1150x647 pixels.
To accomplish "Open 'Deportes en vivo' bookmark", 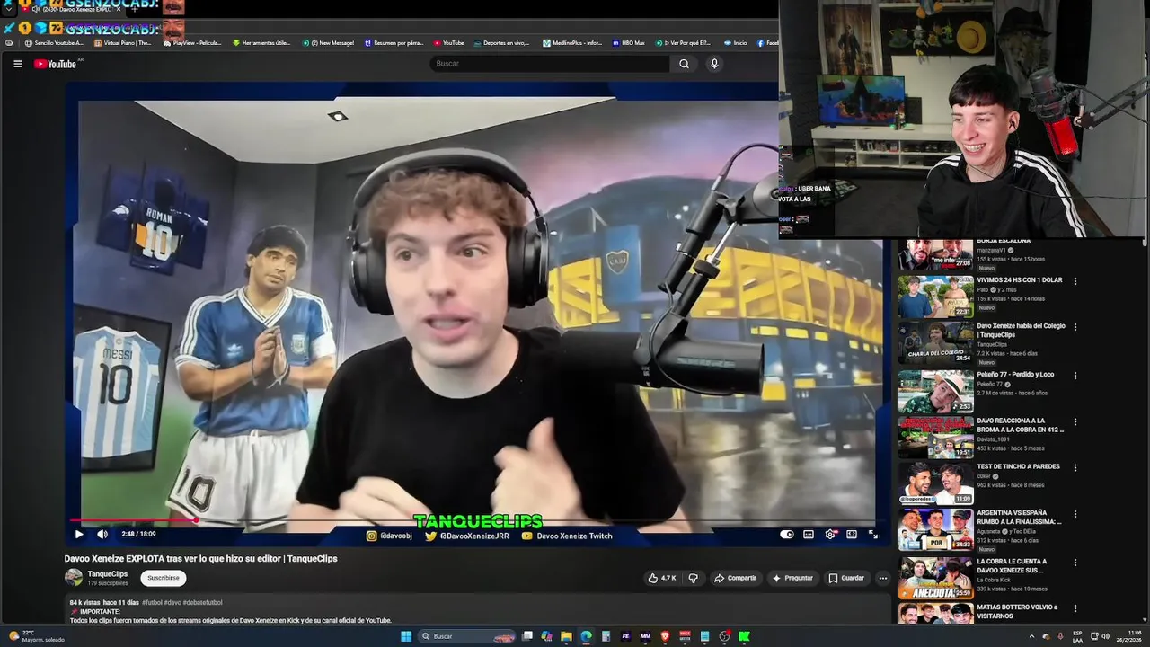I will (x=501, y=42).
